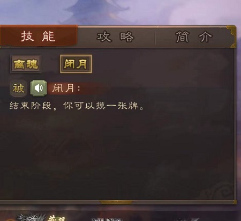Screen dimensions: 241x221
Task: Click the pagoda in the background
Action: [x=97, y=11]
